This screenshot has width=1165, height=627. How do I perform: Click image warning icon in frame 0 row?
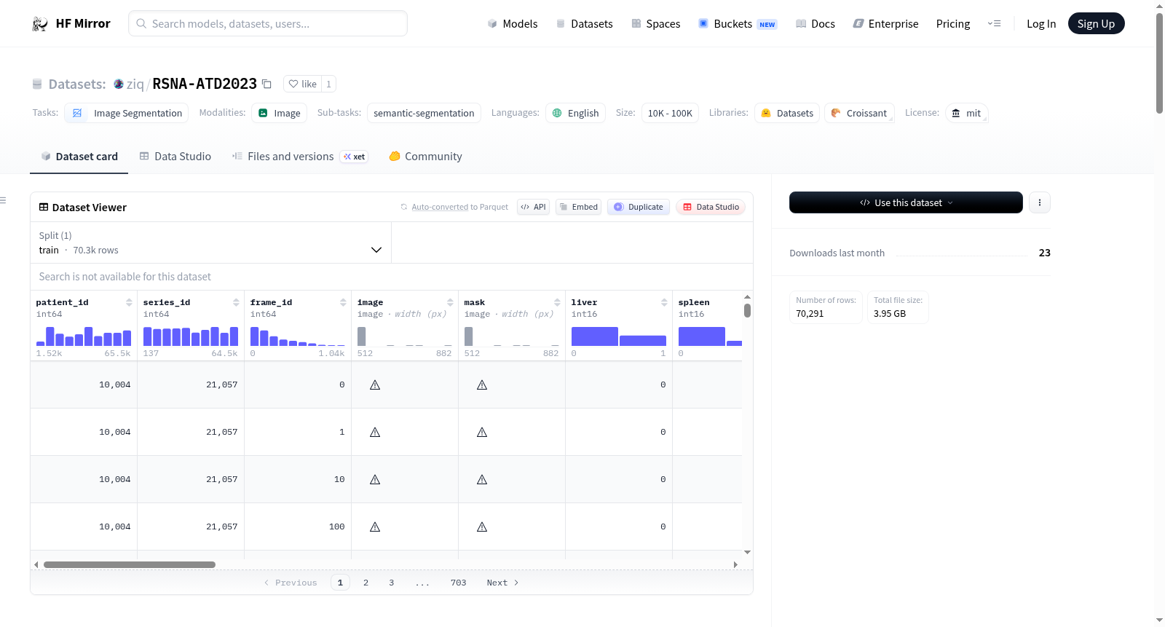point(375,385)
